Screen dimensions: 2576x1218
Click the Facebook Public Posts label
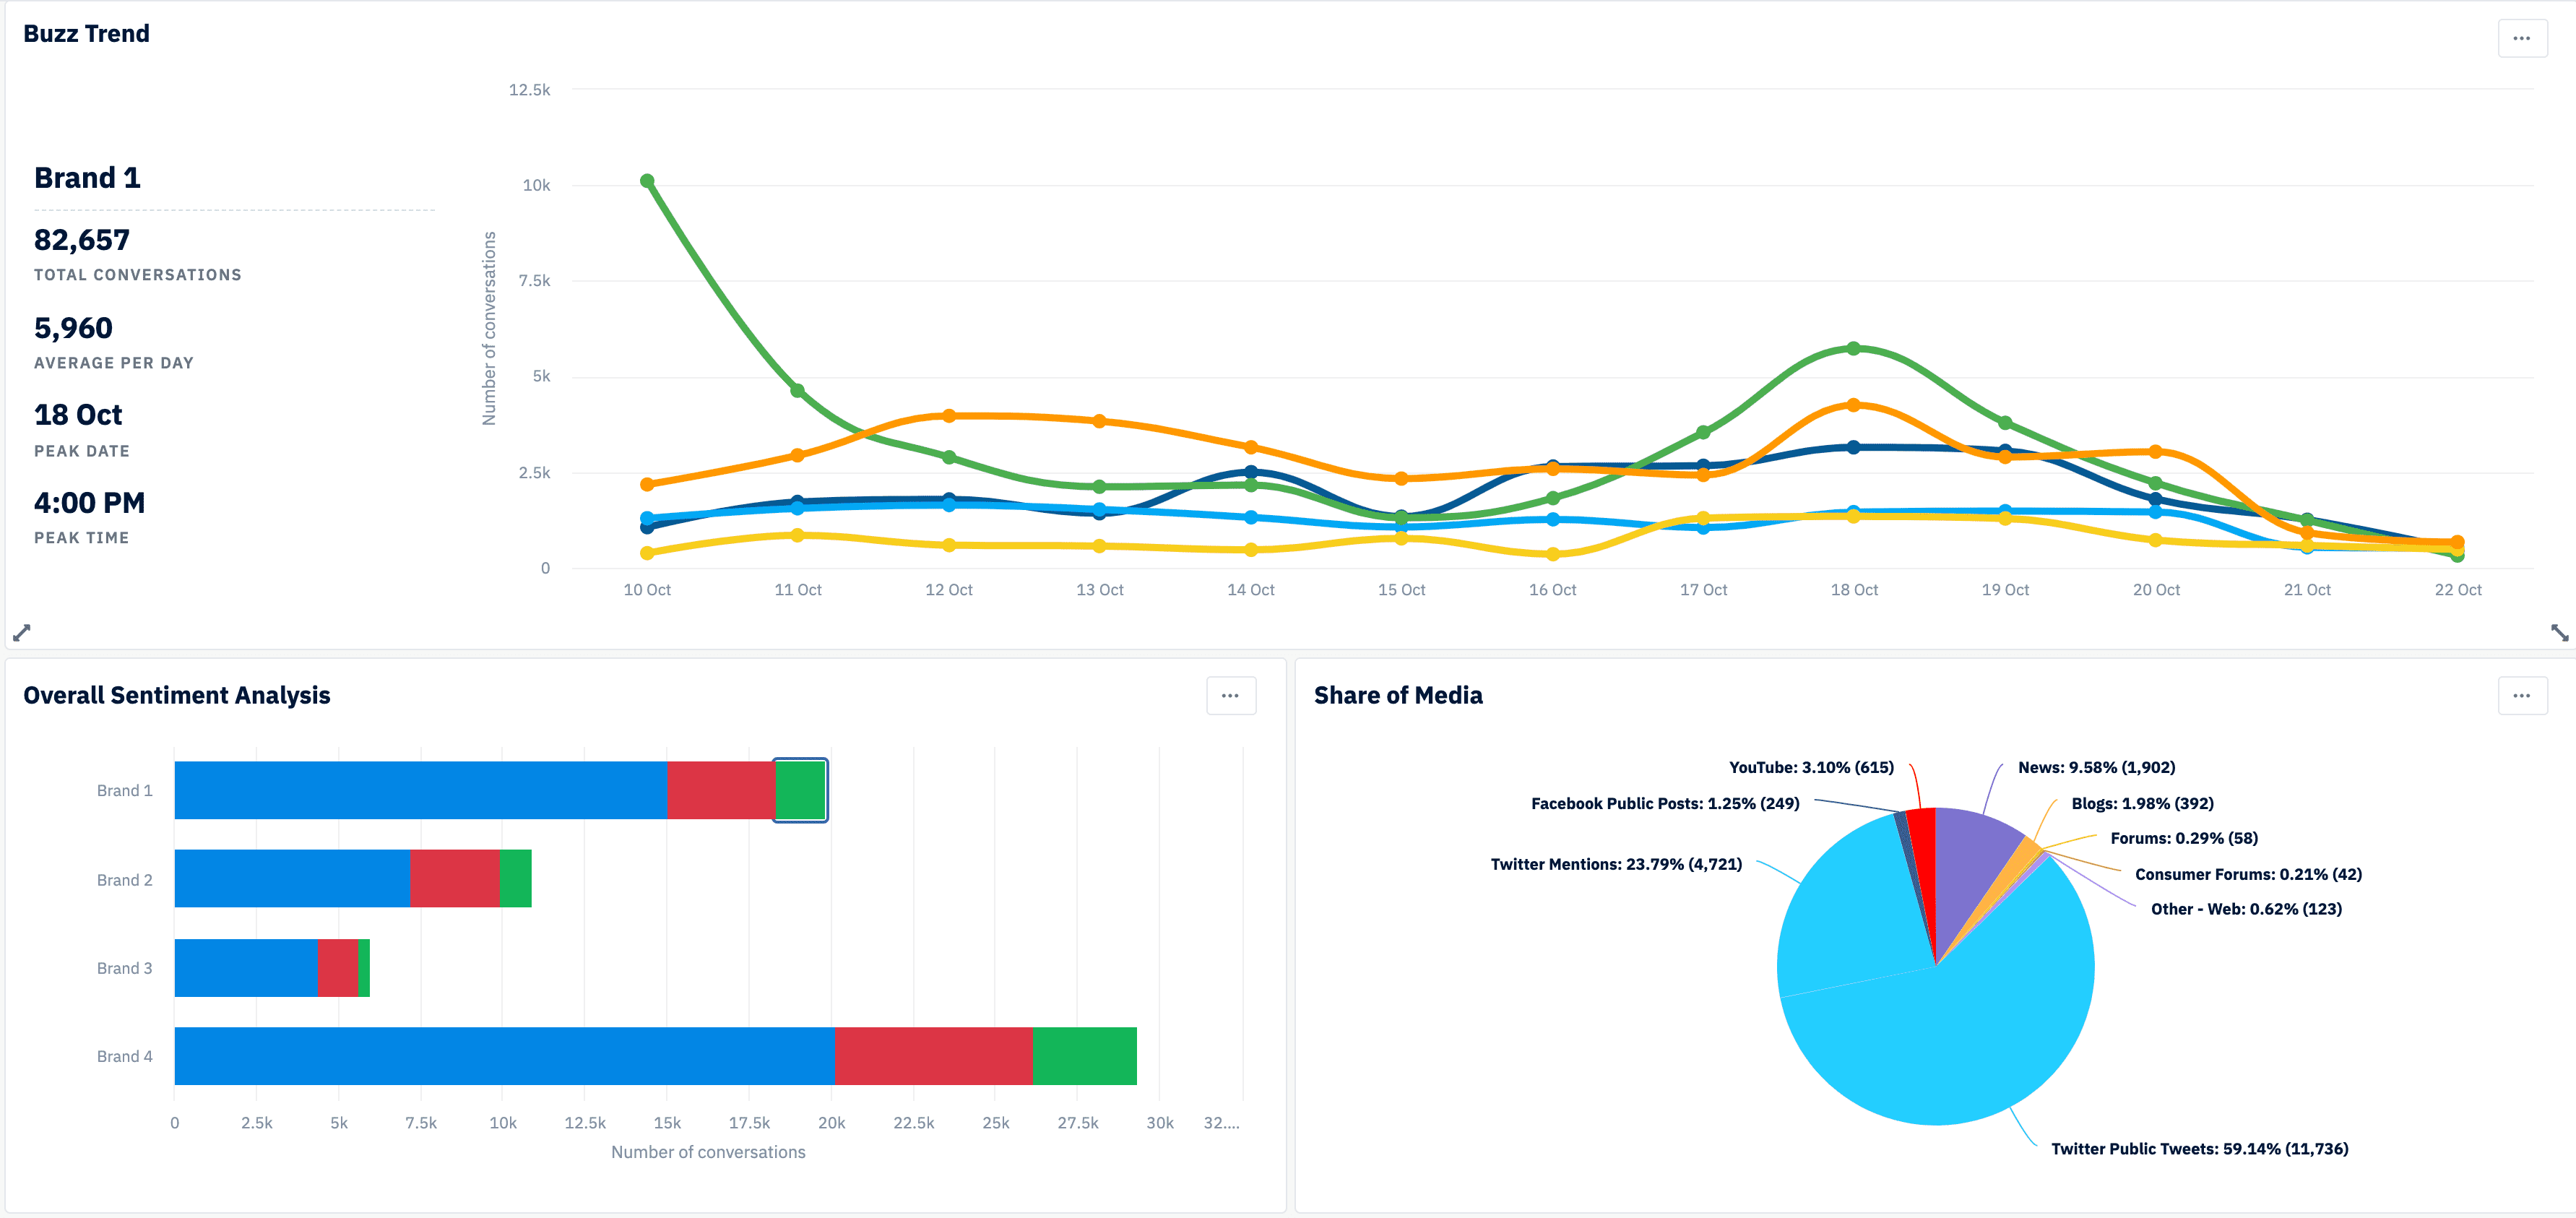[x=1664, y=803]
